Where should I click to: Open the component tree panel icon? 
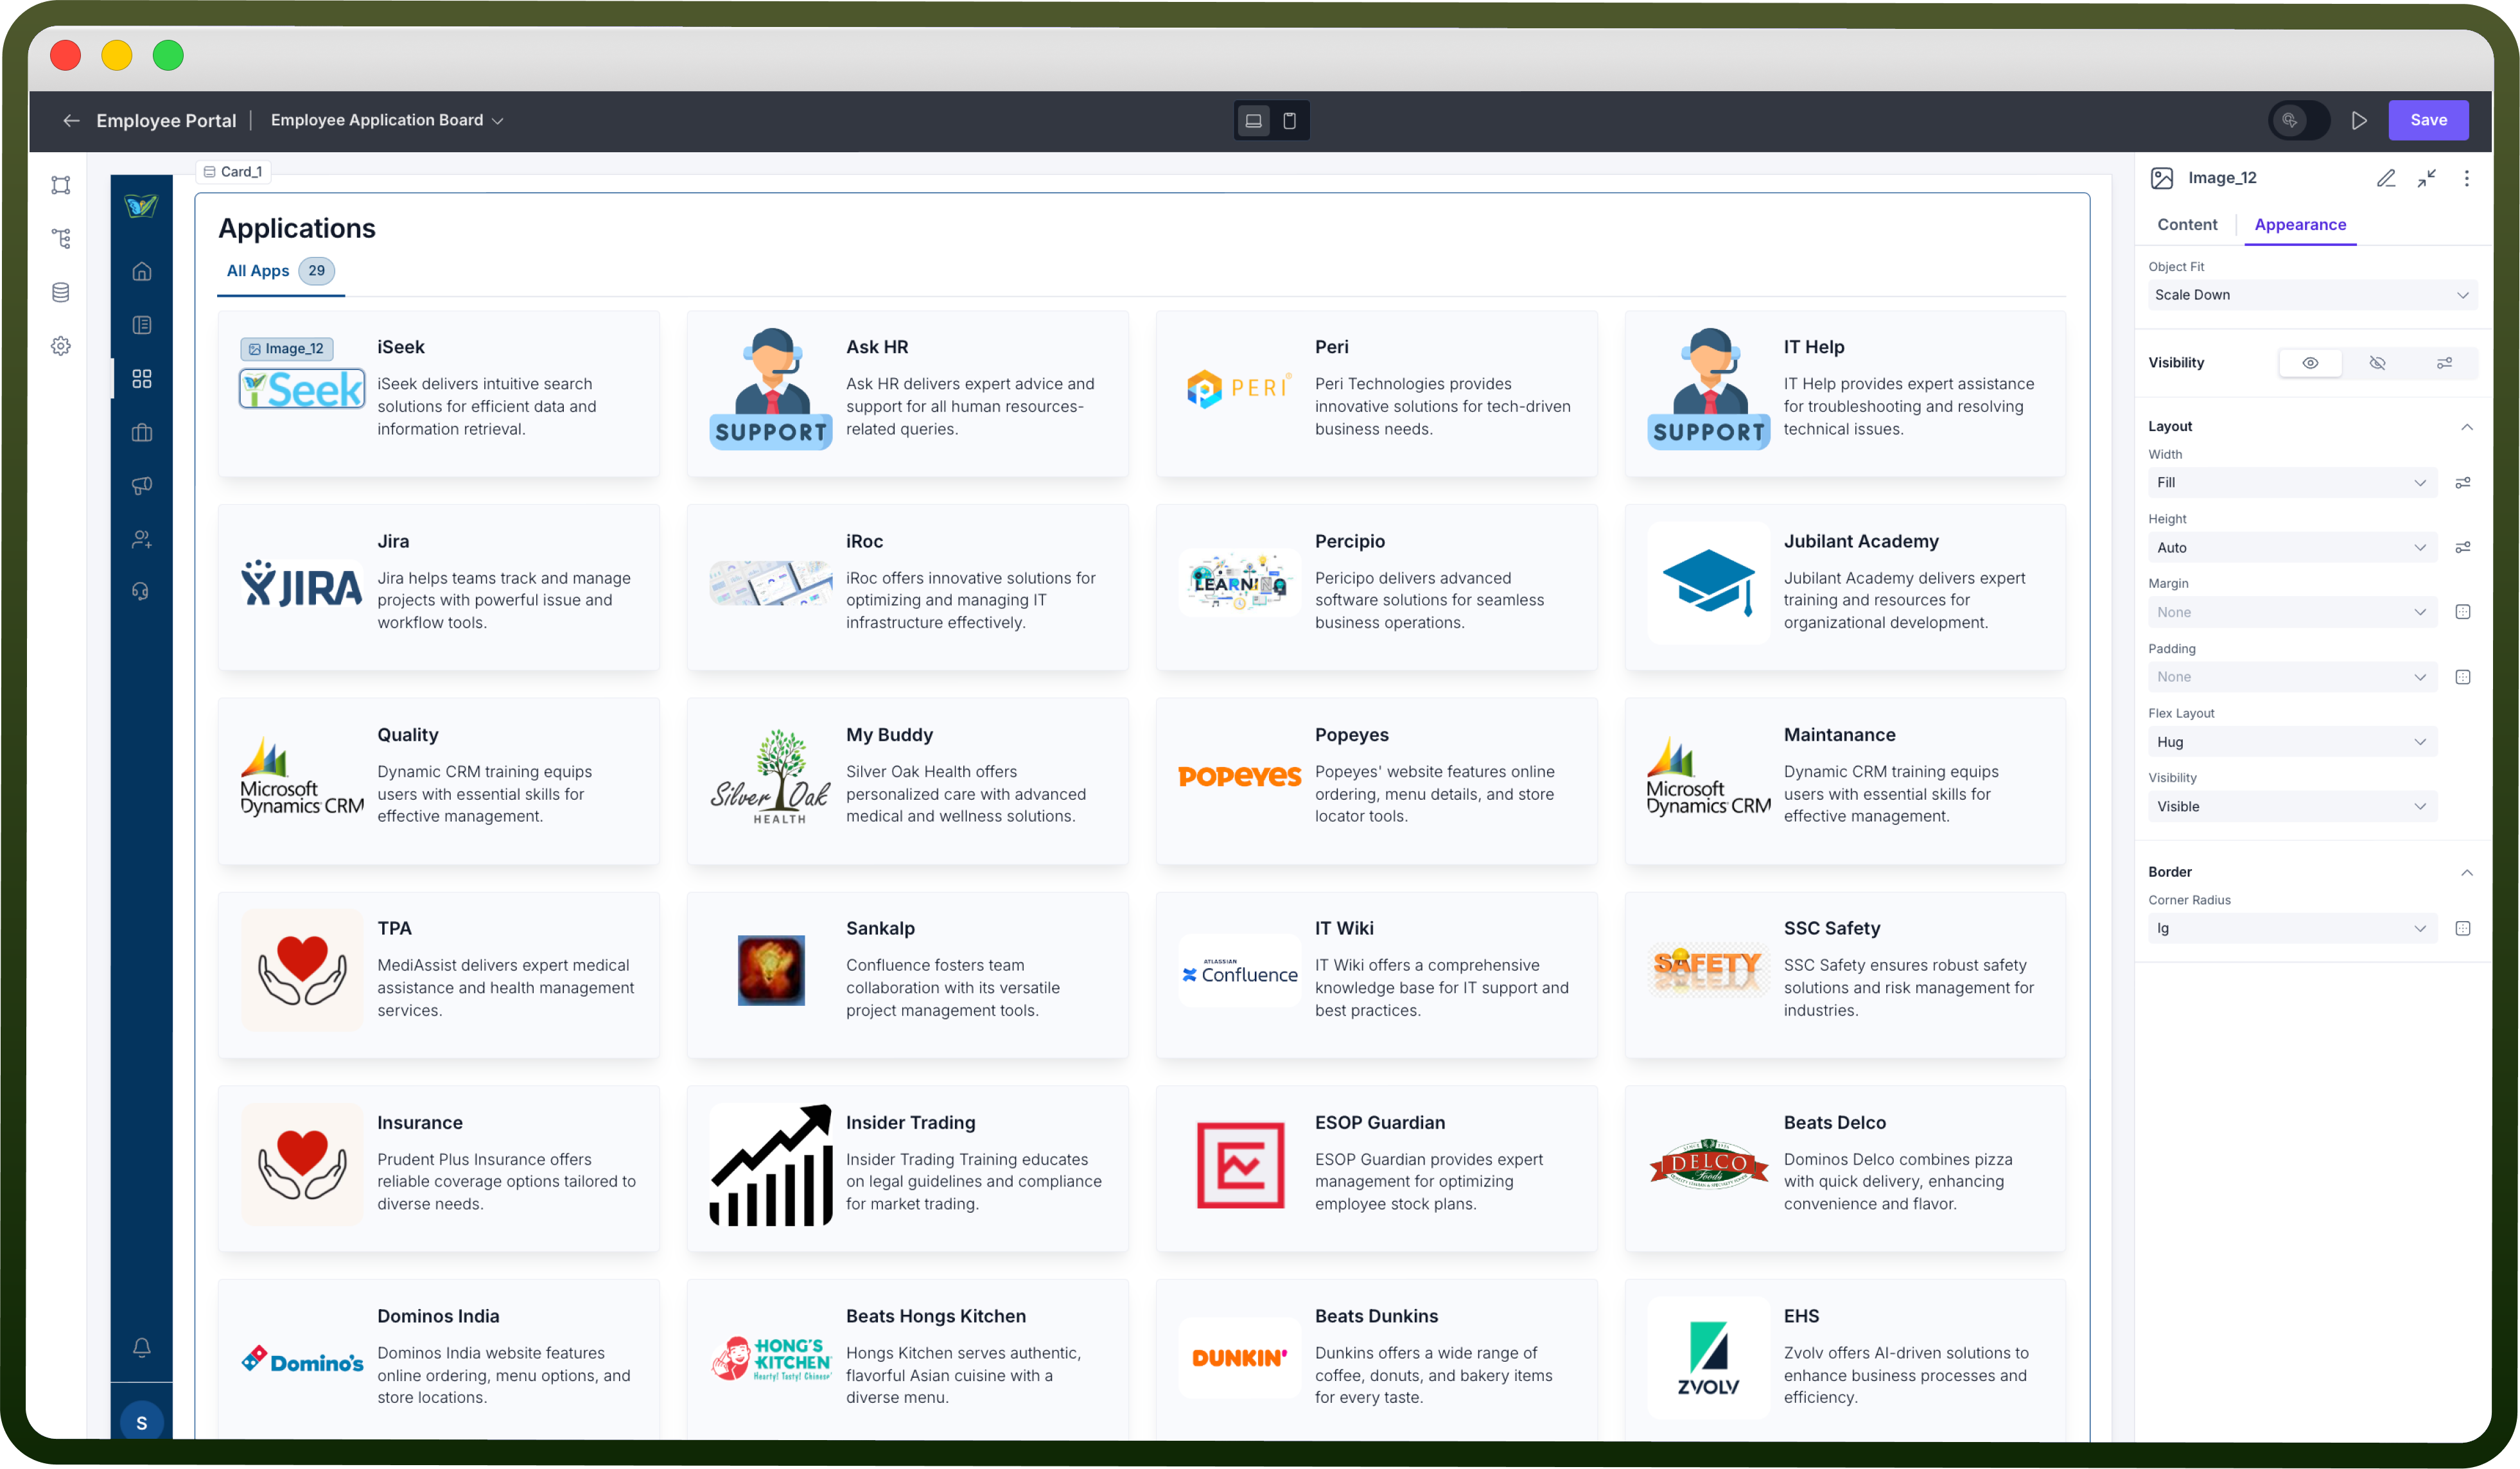click(x=61, y=238)
